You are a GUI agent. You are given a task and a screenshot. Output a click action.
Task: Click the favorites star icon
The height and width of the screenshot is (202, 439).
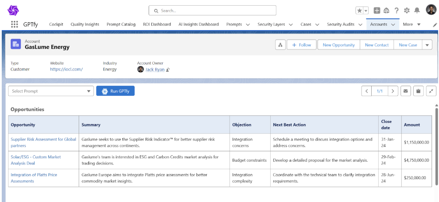(359, 10)
